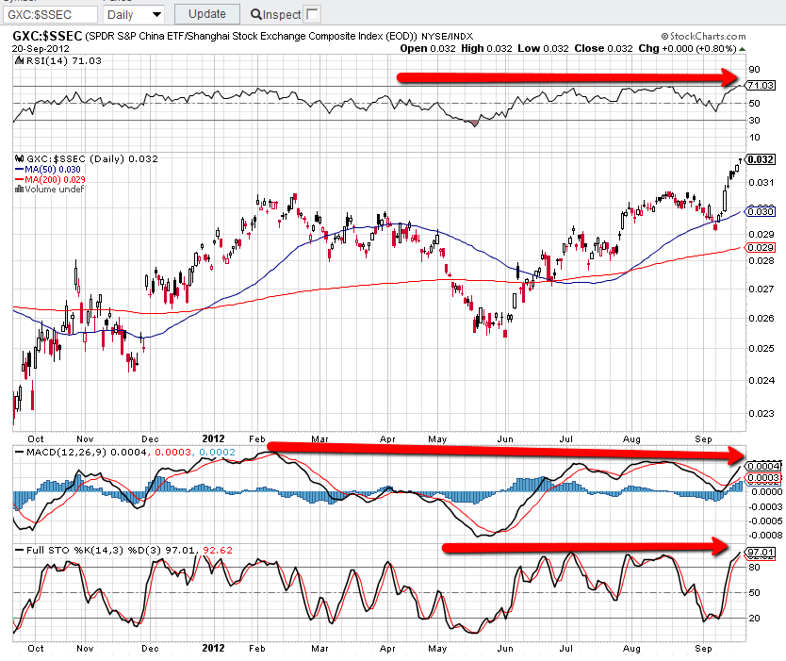
Task: Open the Daily period dropdown
Action: [134, 14]
